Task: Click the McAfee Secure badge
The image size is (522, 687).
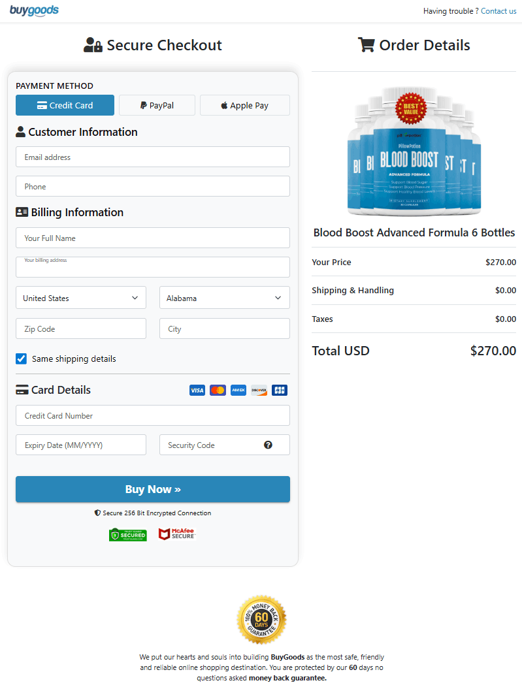Action: [176, 534]
